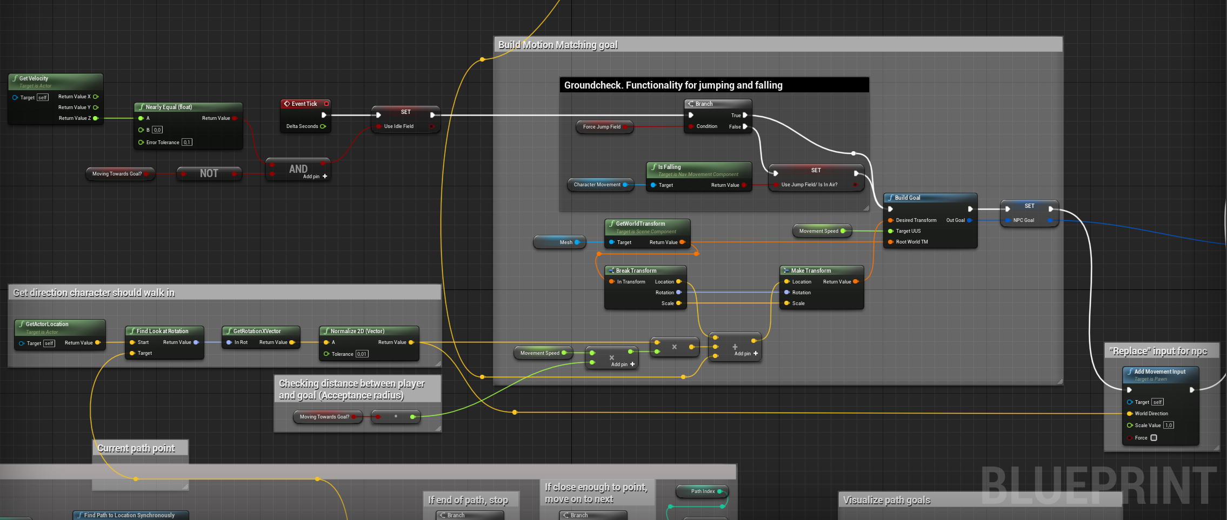Click Target self field on Add Movement Input
Image resolution: width=1227 pixels, height=520 pixels.
coord(1157,402)
